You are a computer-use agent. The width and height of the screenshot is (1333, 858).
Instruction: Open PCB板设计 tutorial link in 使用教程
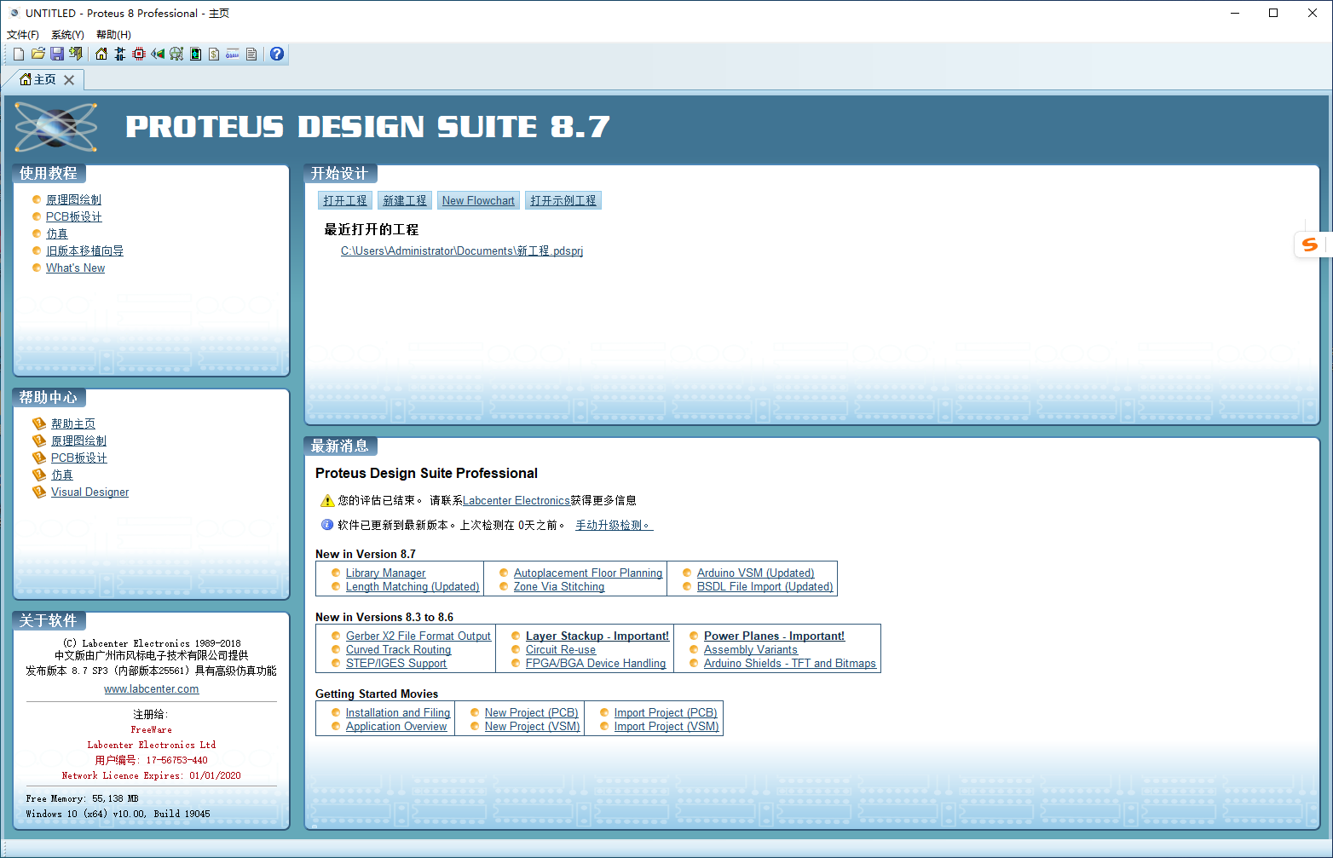click(x=74, y=216)
